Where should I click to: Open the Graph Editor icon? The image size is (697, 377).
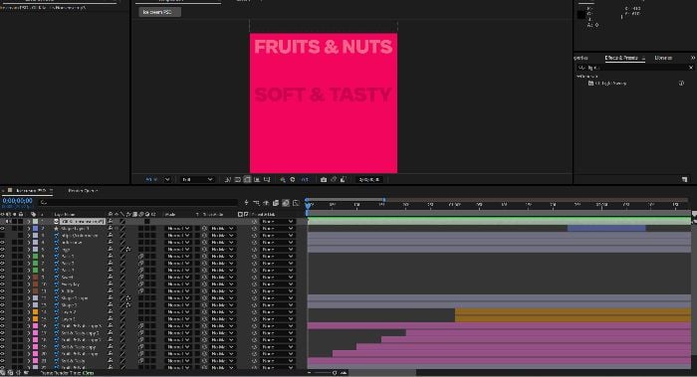pyautogui.click(x=296, y=203)
